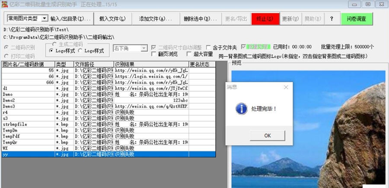The image size is (389, 188).
Task: Click the 已用时 timer label
Action: [x=292, y=47]
